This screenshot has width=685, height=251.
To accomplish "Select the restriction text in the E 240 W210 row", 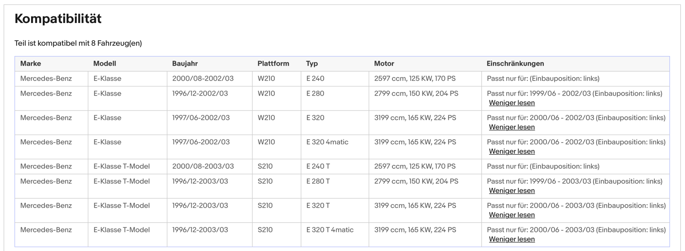I will 543,79.
